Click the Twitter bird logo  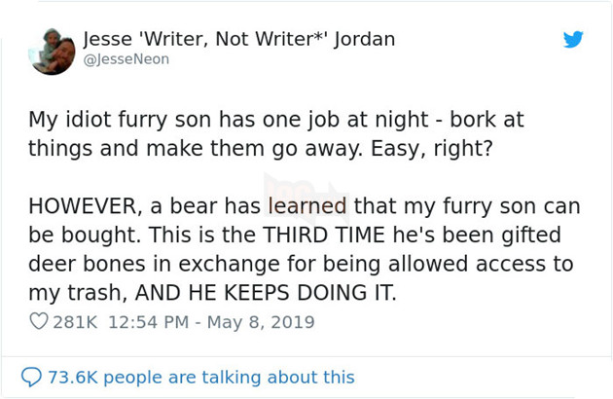[573, 39]
